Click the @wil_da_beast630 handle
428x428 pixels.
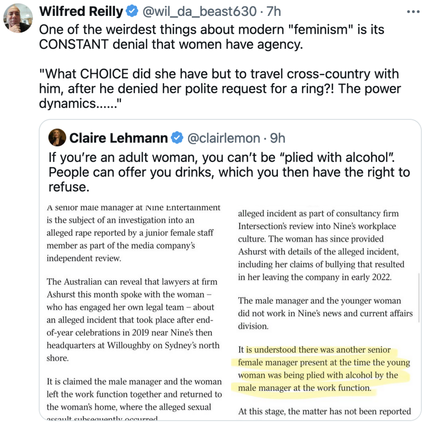click(x=199, y=12)
